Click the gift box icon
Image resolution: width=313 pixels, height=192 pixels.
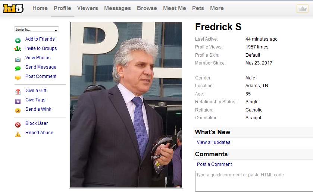click(18, 92)
